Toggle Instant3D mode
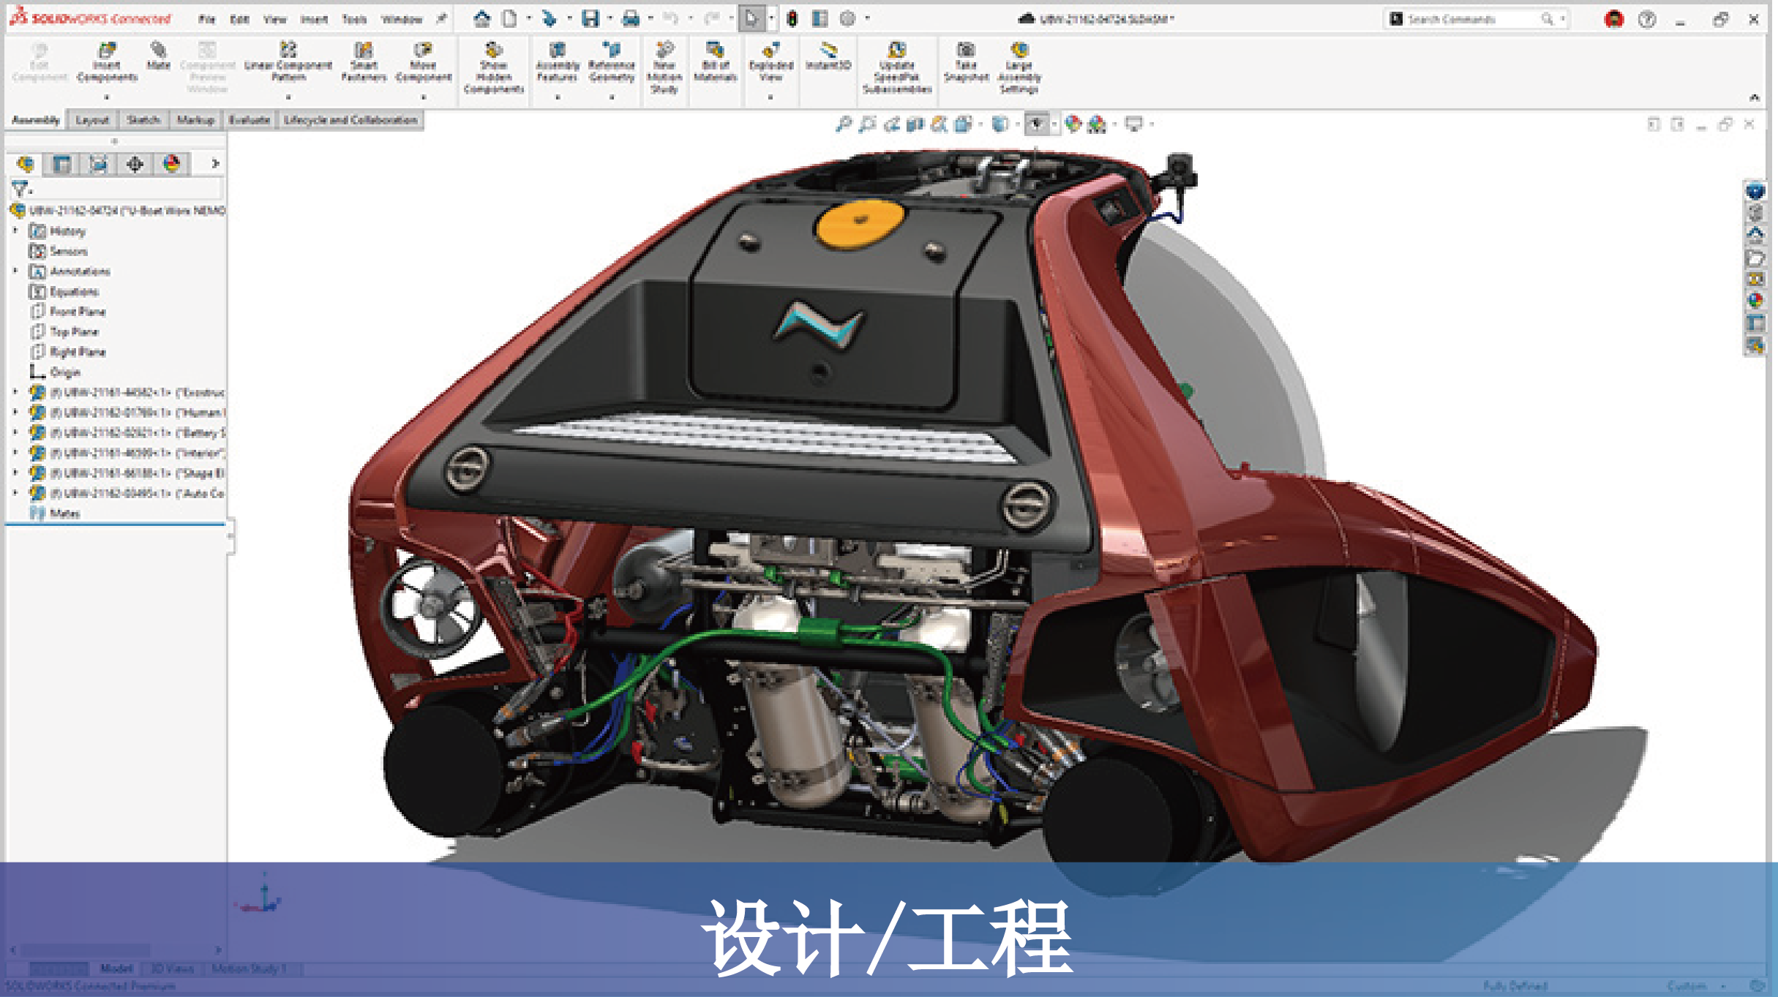This screenshot has height=997, width=1778. pos(828,56)
